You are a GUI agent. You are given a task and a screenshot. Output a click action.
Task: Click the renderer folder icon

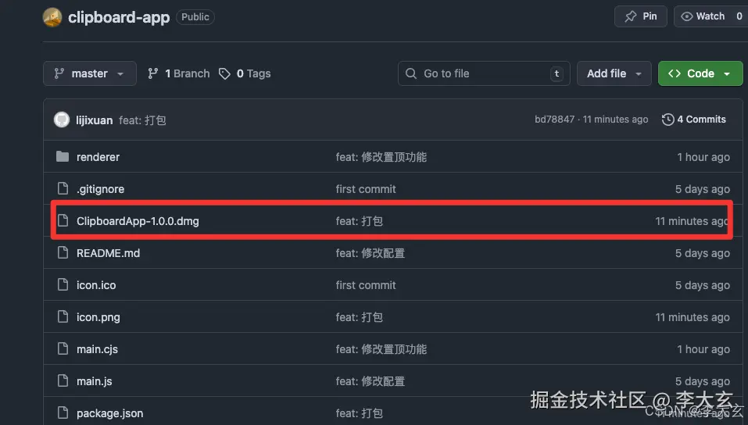[63, 157]
